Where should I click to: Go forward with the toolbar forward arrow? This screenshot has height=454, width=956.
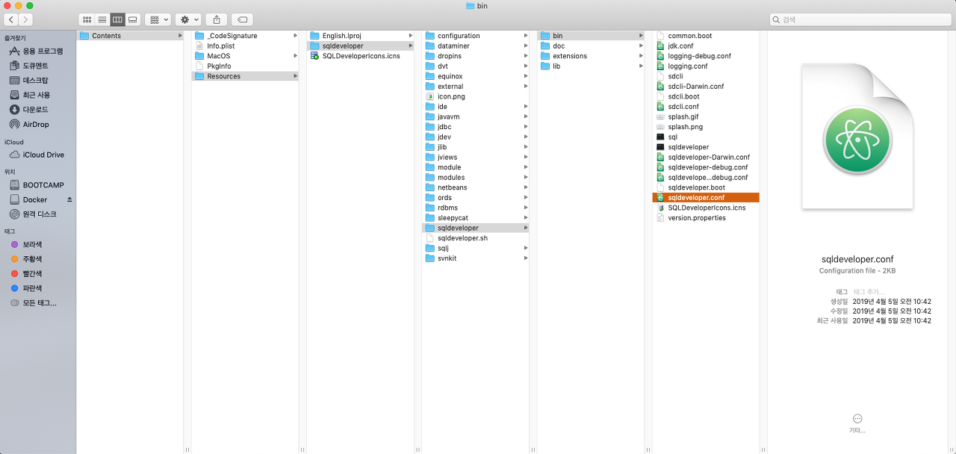[x=26, y=19]
